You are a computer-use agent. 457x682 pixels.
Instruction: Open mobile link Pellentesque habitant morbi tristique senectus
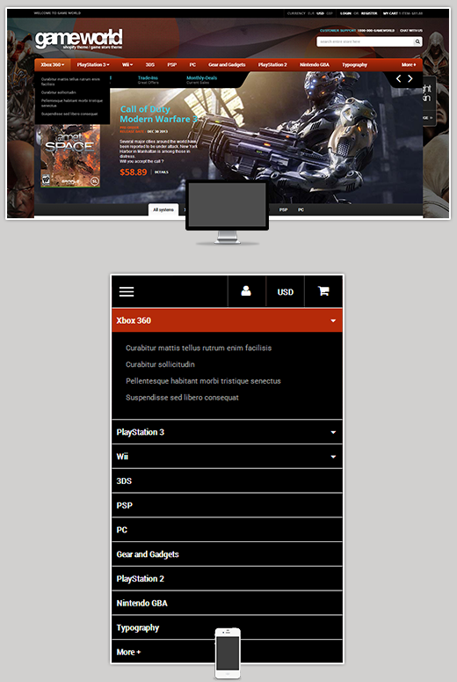click(x=203, y=381)
